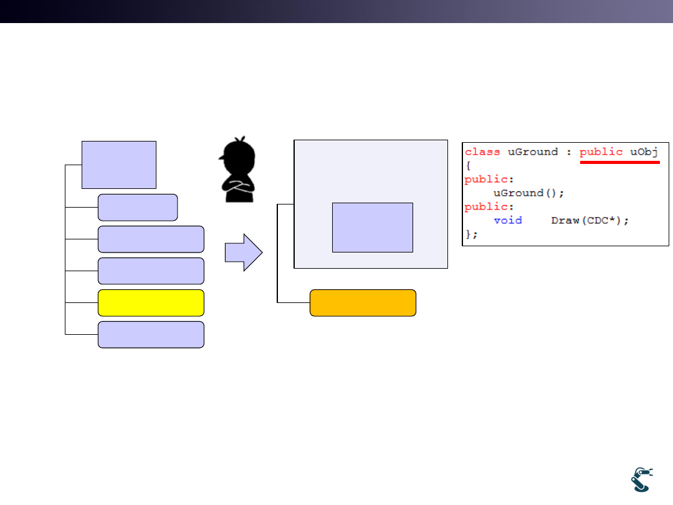Click the 'uGround();' constructor line
The height and width of the screenshot is (505, 673).
(x=528, y=193)
